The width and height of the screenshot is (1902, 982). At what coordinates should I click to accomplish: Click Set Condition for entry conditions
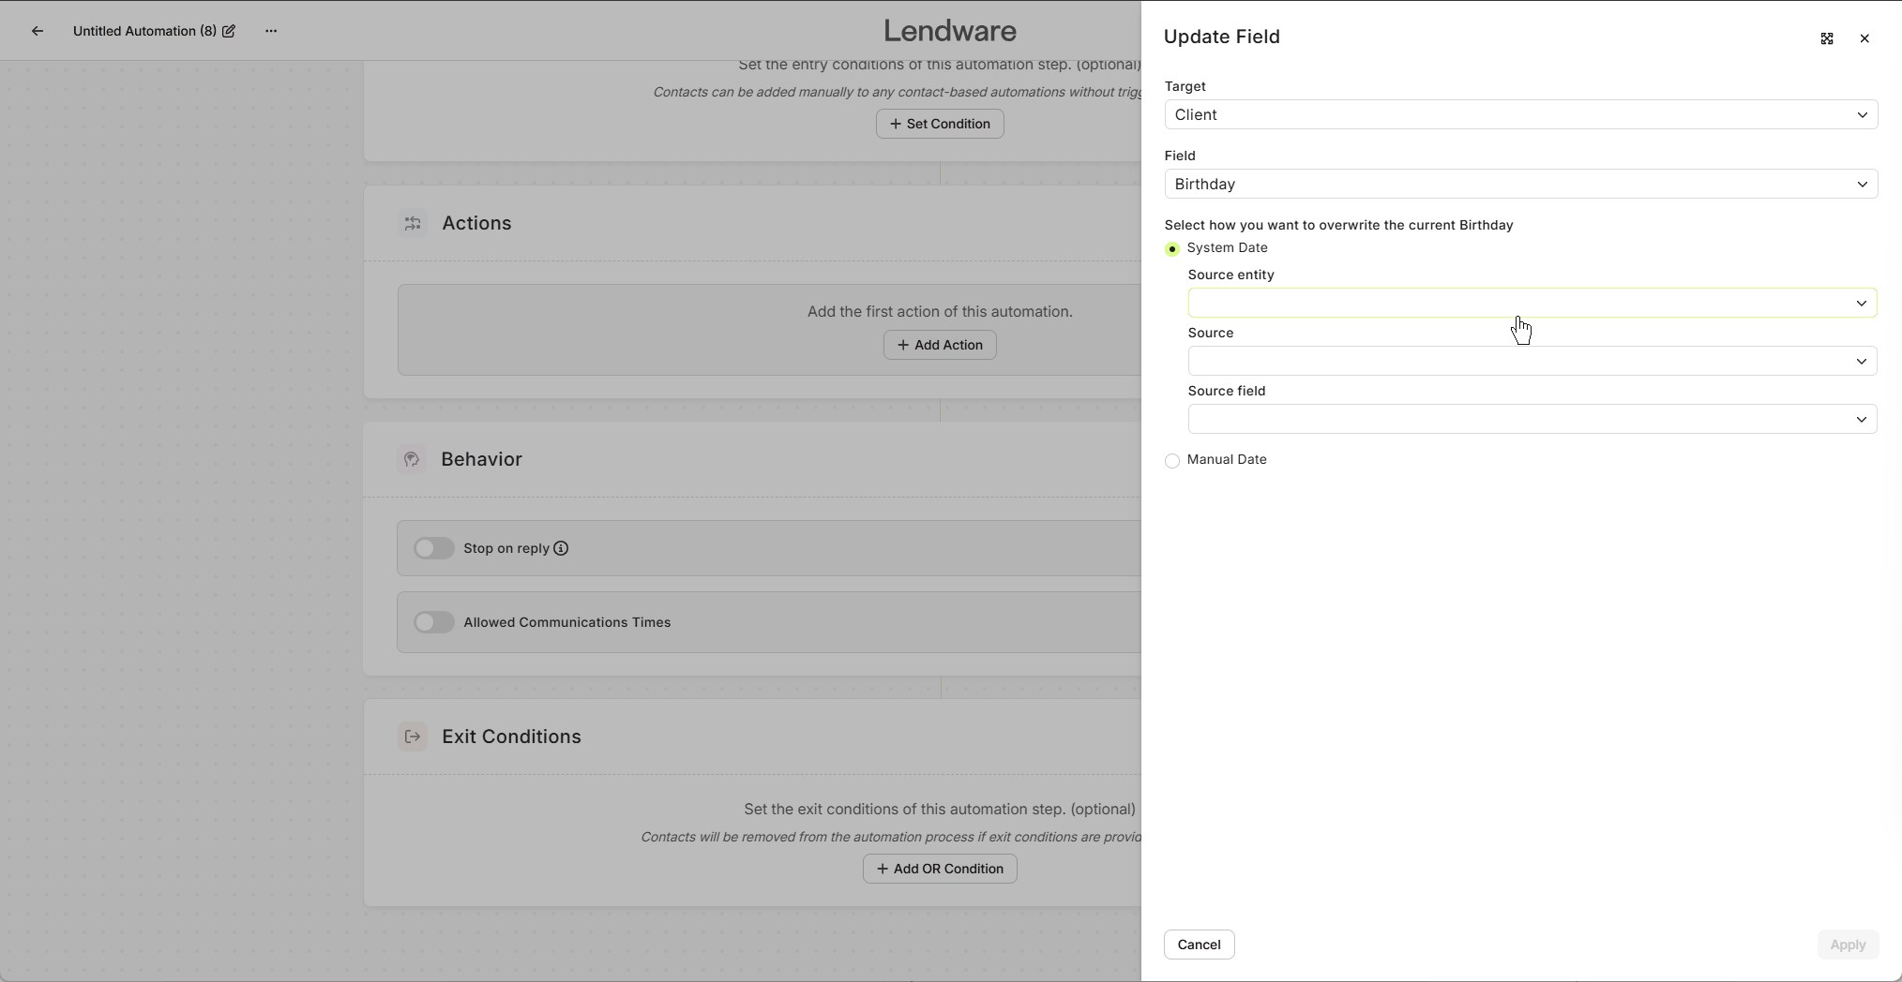(939, 123)
